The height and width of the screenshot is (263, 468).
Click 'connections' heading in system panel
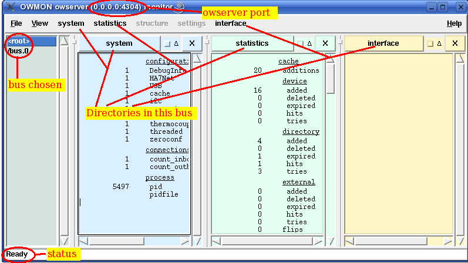coord(167,150)
